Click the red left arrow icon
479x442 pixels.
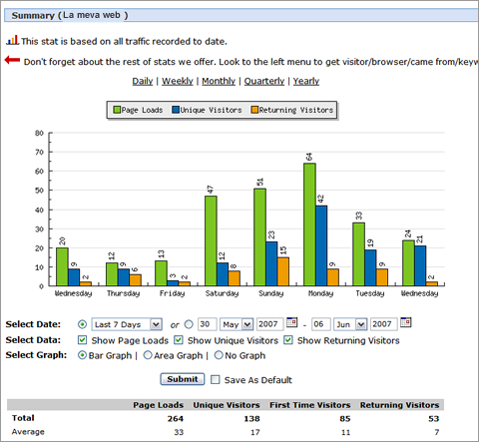(x=12, y=60)
